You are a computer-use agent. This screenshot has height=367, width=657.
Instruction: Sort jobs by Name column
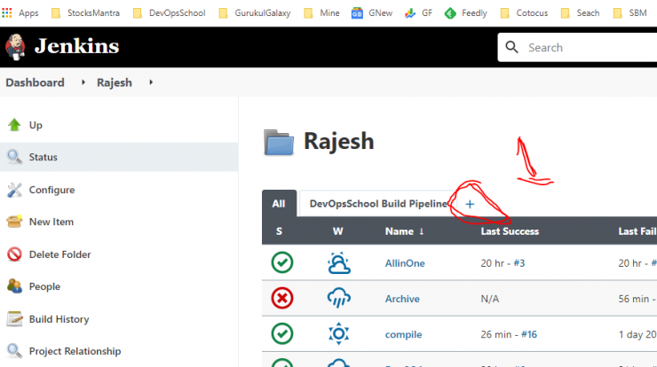click(404, 231)
